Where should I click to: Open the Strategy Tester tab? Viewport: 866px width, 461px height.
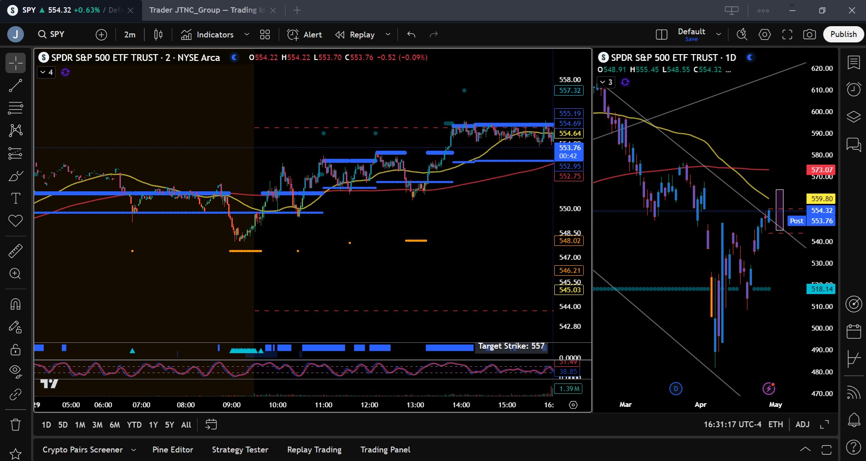click(x=240, y=450)
